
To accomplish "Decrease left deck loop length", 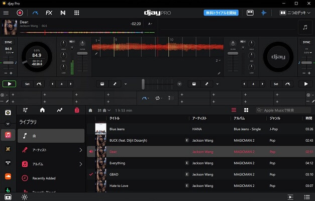I will tap(53, 84).
